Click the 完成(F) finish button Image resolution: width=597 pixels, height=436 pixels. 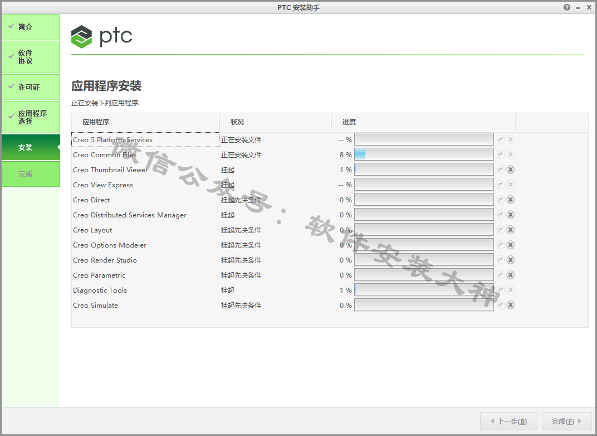[x=566, y=421]
